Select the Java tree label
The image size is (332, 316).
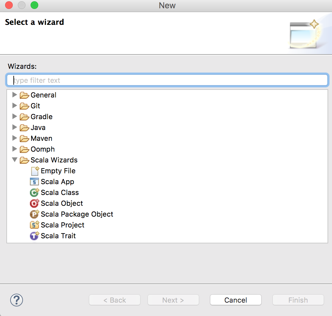point(38,128)
